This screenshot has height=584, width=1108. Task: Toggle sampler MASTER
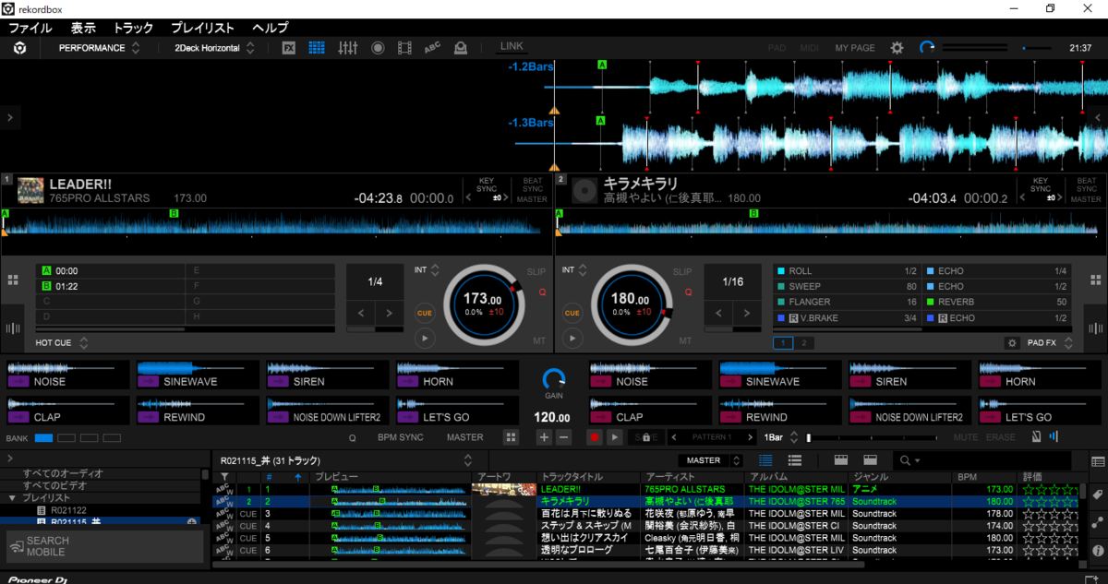click(x=464, y=437)
